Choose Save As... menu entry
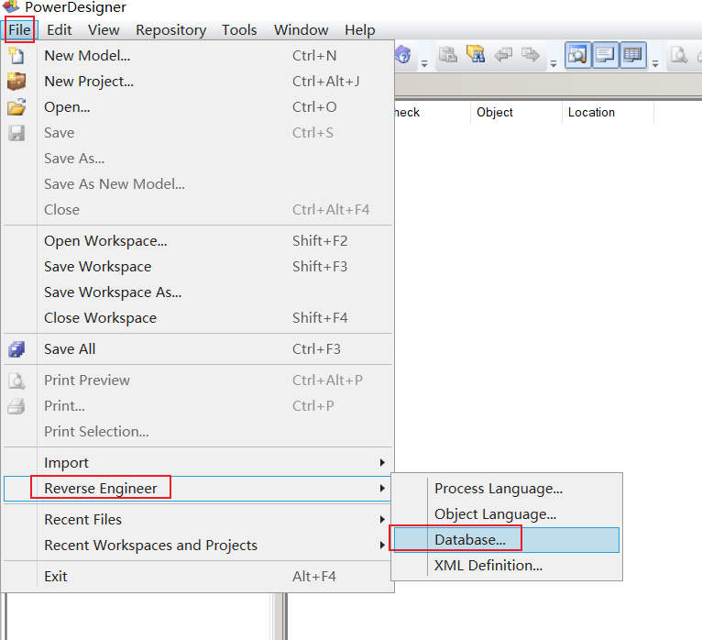Viewport: 702px width, 640px height. (198, 158)
